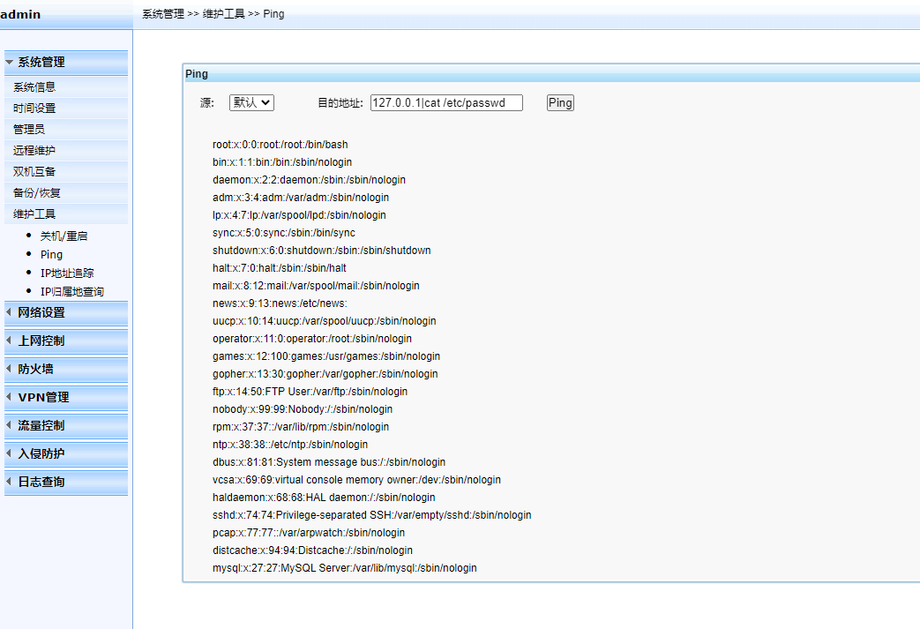Click the adm:x:3:4 output line

click(301, 197)
